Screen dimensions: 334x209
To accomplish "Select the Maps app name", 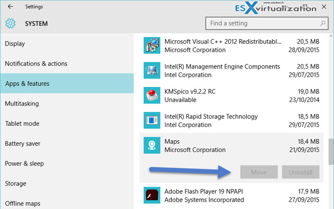I will coord(172,141).
